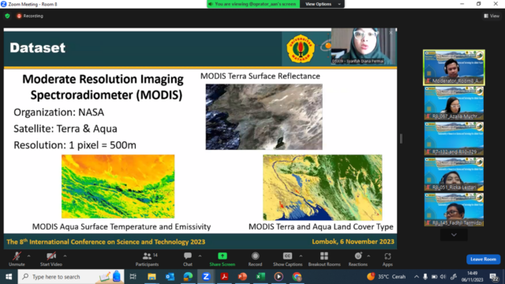Expand audio options arrow beside Unmute

[28, 256]
